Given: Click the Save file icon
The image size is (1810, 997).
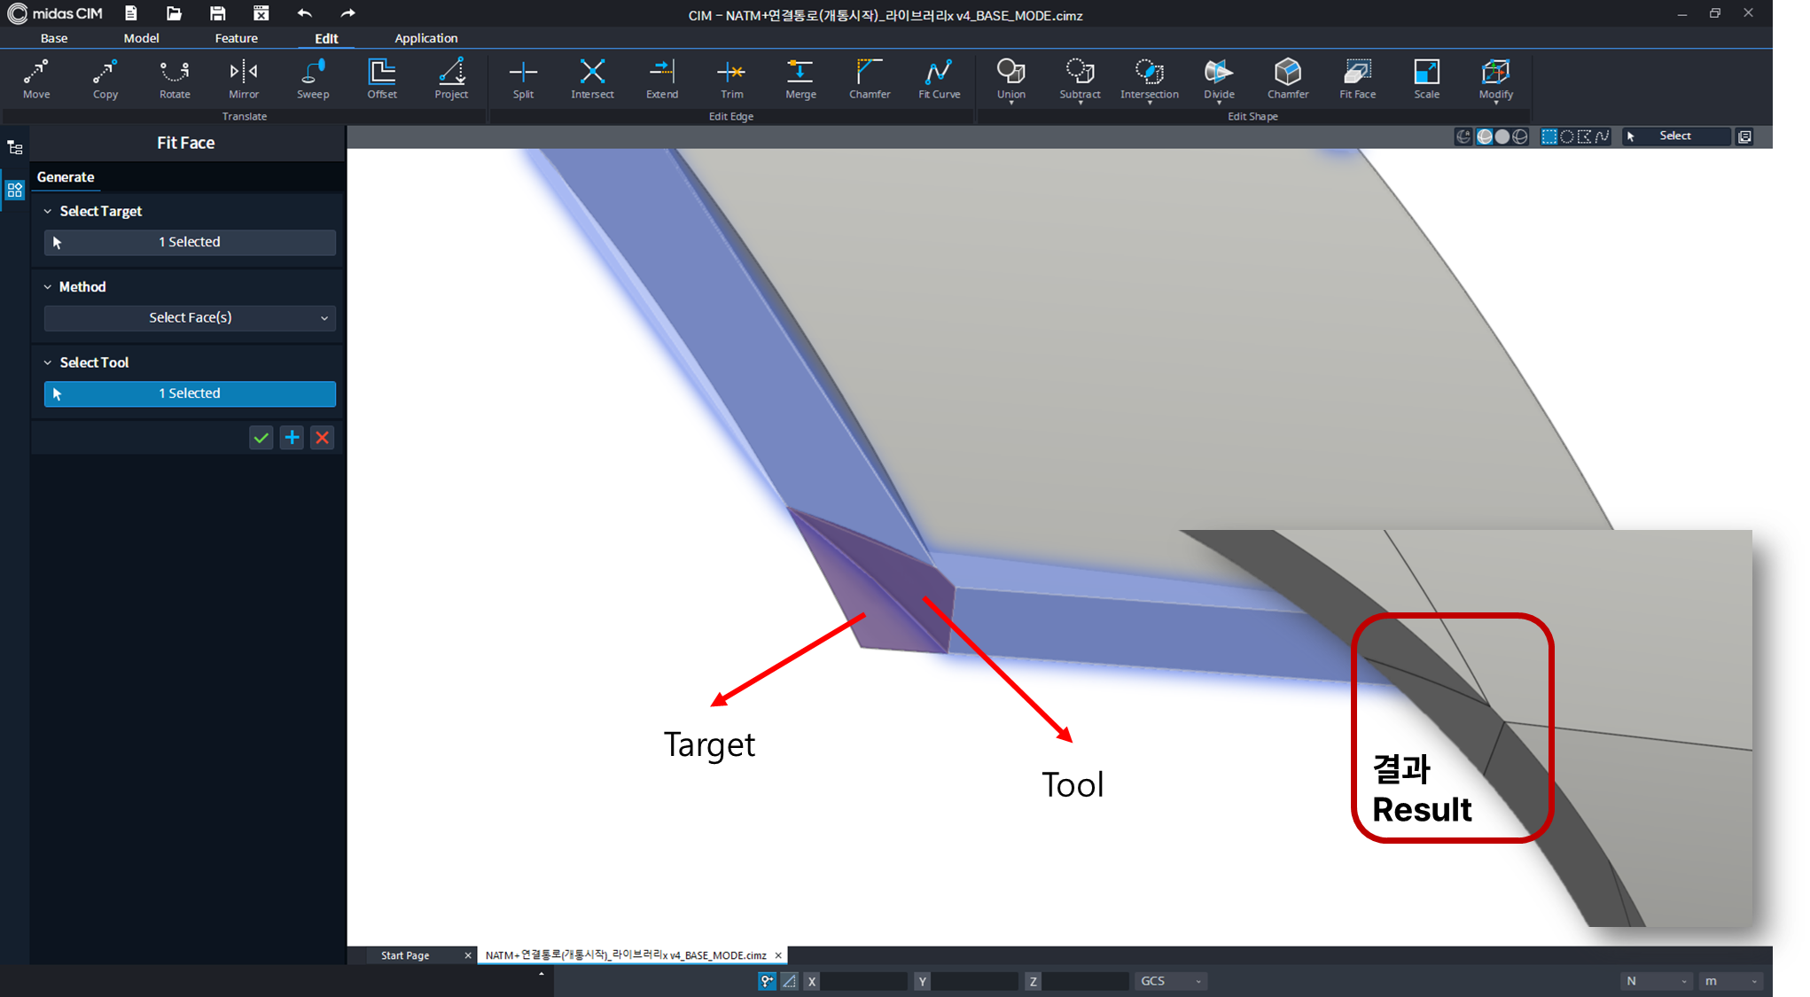Looking at the screenshot, I should 217,13.
